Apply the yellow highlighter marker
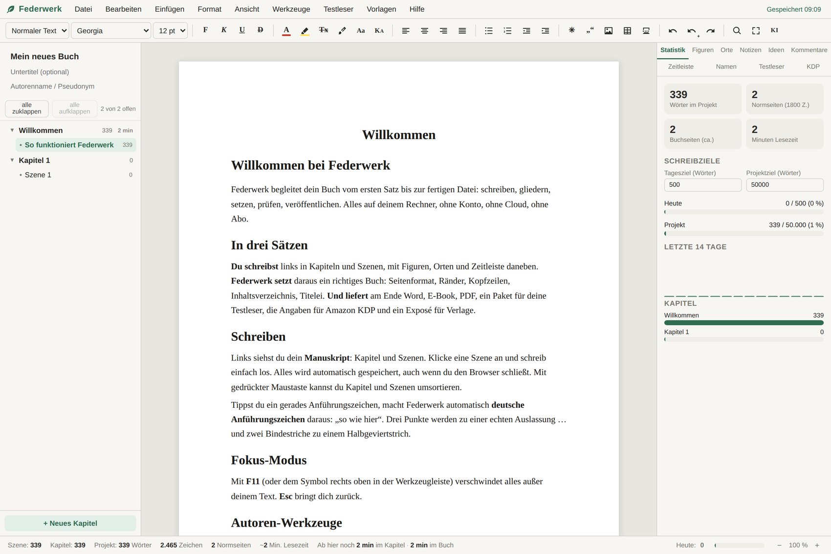Image resolution: width=831 pixels, height=554 pixels. pos(305,30)
